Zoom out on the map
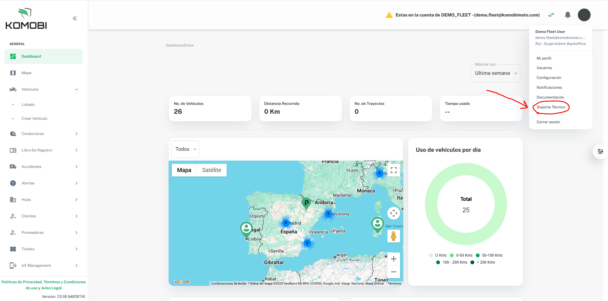This screenshot has width=608, height=301. coord(393,272)
